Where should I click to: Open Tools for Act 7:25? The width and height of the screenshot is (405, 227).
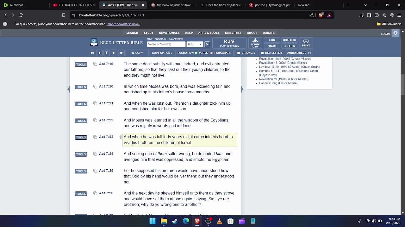(x=81, y=171)
